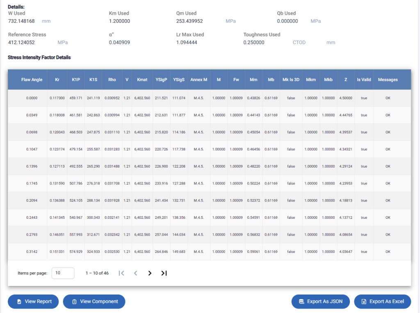This screenshot has width=420, height=313.
Task: Go to the next page of results
Action: coord(150,273)
